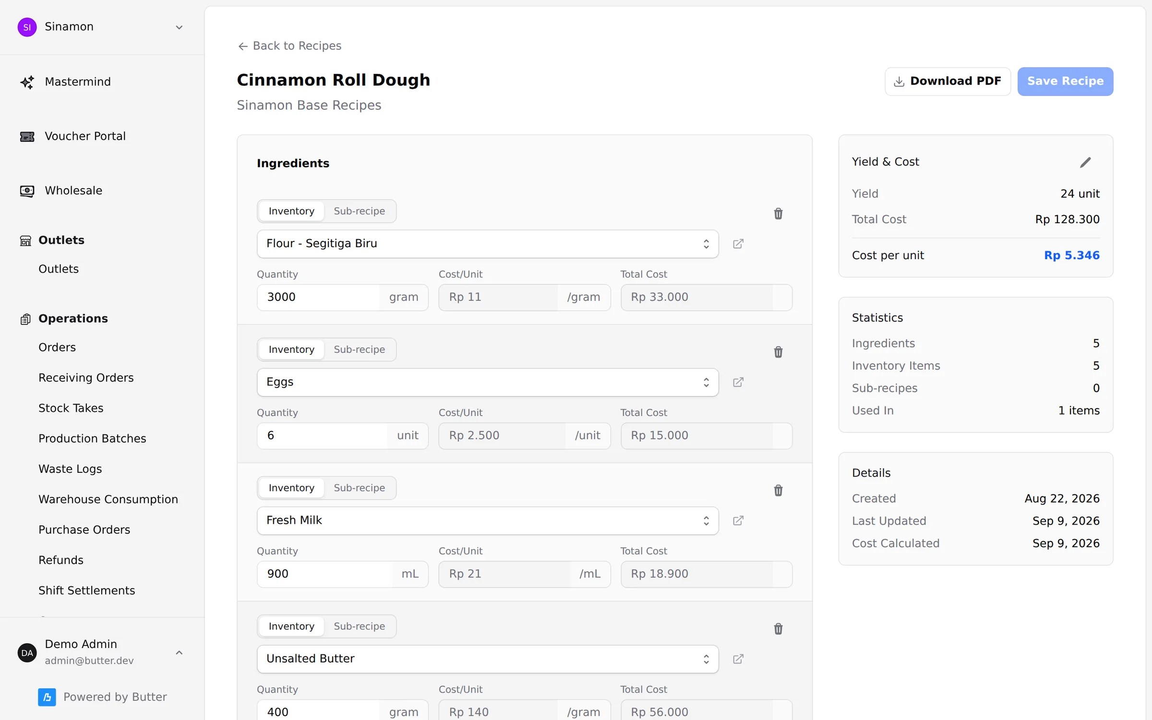This screenshot has width=1152, height=720.
Task: Open Flour - Segitiga Biru external link icon
Action: (738, 244)
